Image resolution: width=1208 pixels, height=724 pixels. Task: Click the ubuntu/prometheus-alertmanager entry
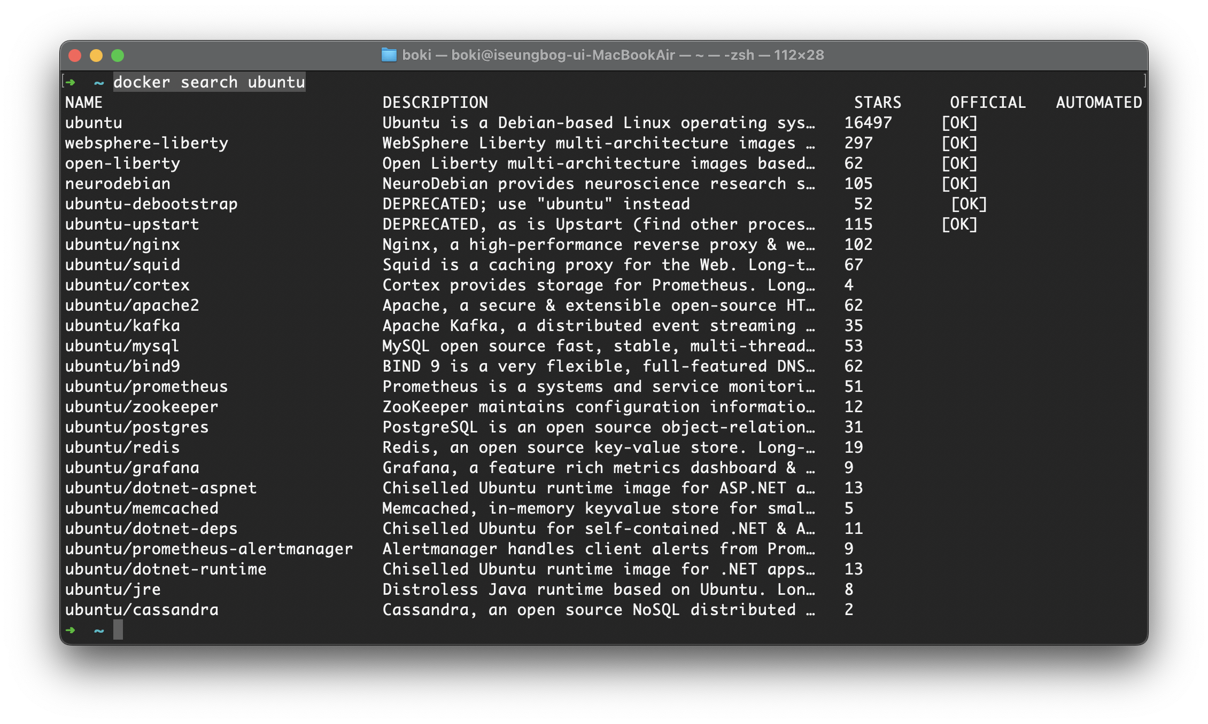(x=209, y=549)
